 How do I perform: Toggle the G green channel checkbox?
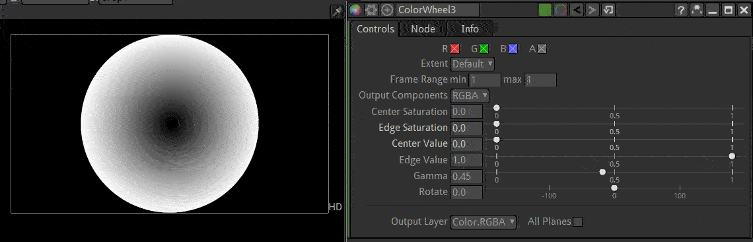pyautogui.click(x=484, y=48)
